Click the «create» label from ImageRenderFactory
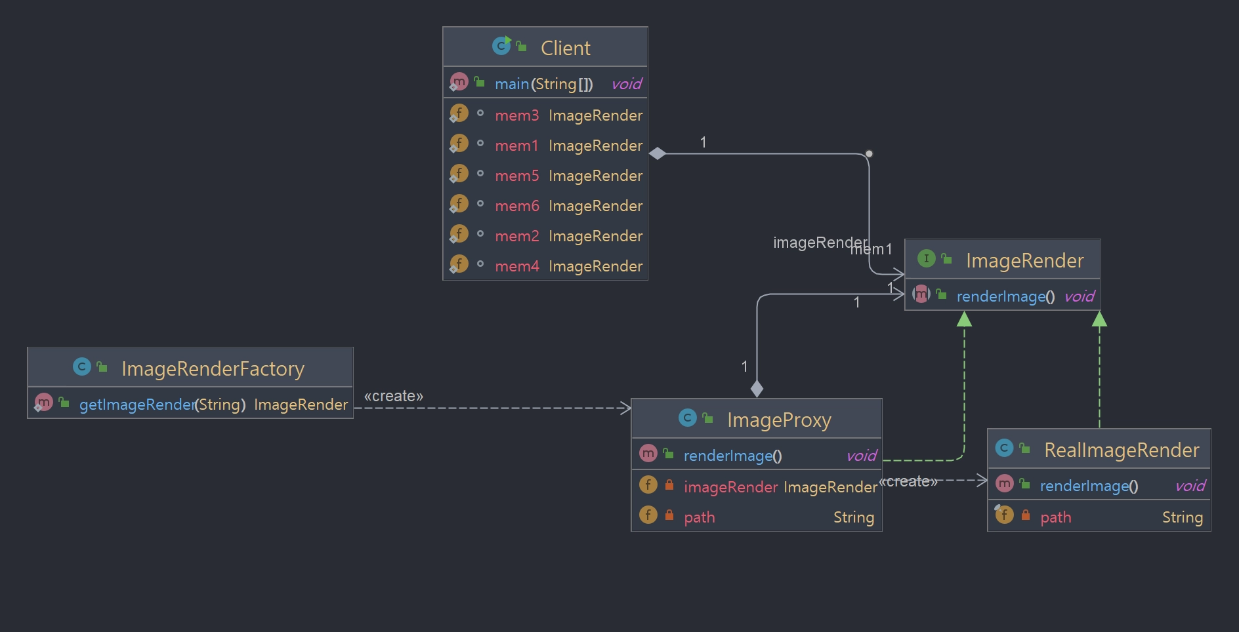1239x632 pixels. coord(393,396)
